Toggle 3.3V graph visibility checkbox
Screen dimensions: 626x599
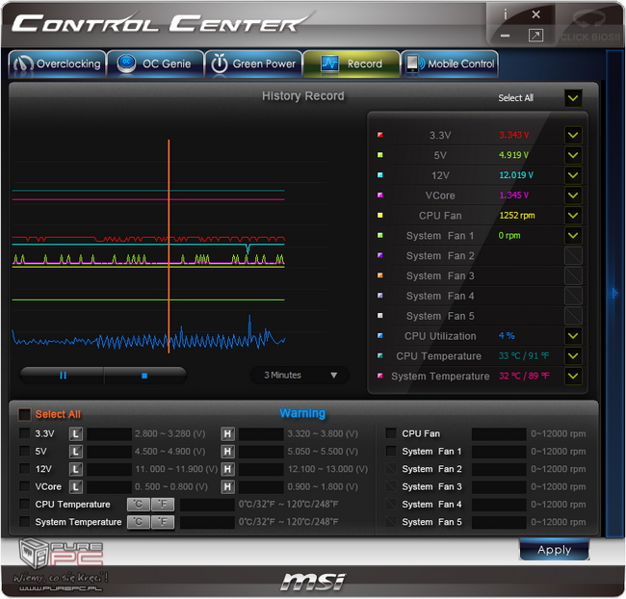(573, 135)
